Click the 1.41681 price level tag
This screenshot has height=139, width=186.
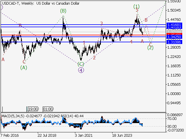(174, 25)
